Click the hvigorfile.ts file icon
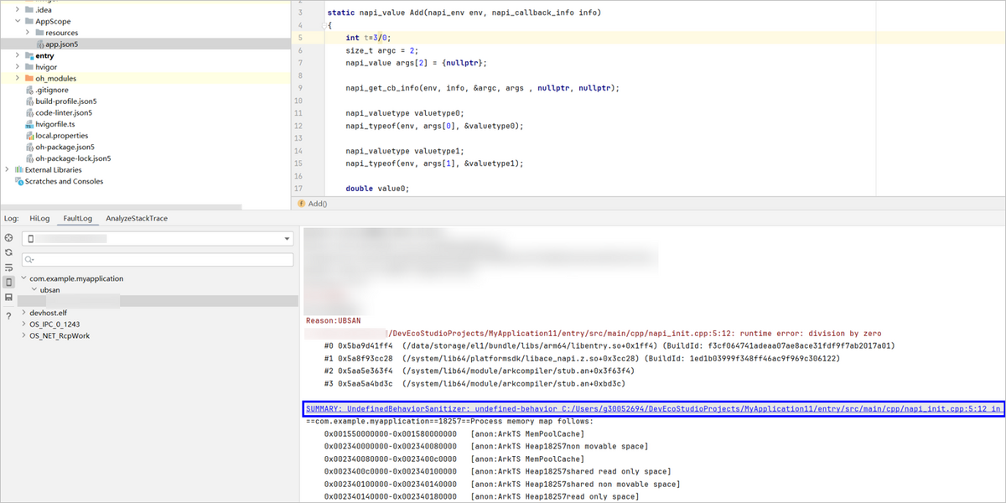 click(29, 124)
